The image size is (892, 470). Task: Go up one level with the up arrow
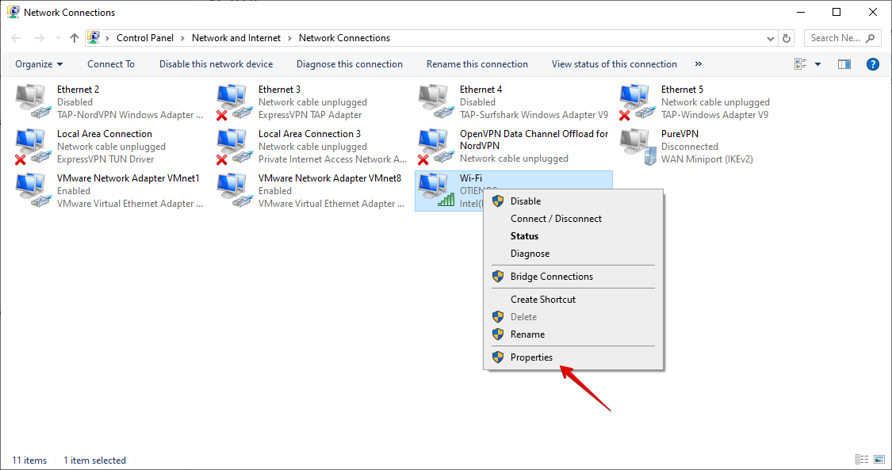(x=75, y=38)
